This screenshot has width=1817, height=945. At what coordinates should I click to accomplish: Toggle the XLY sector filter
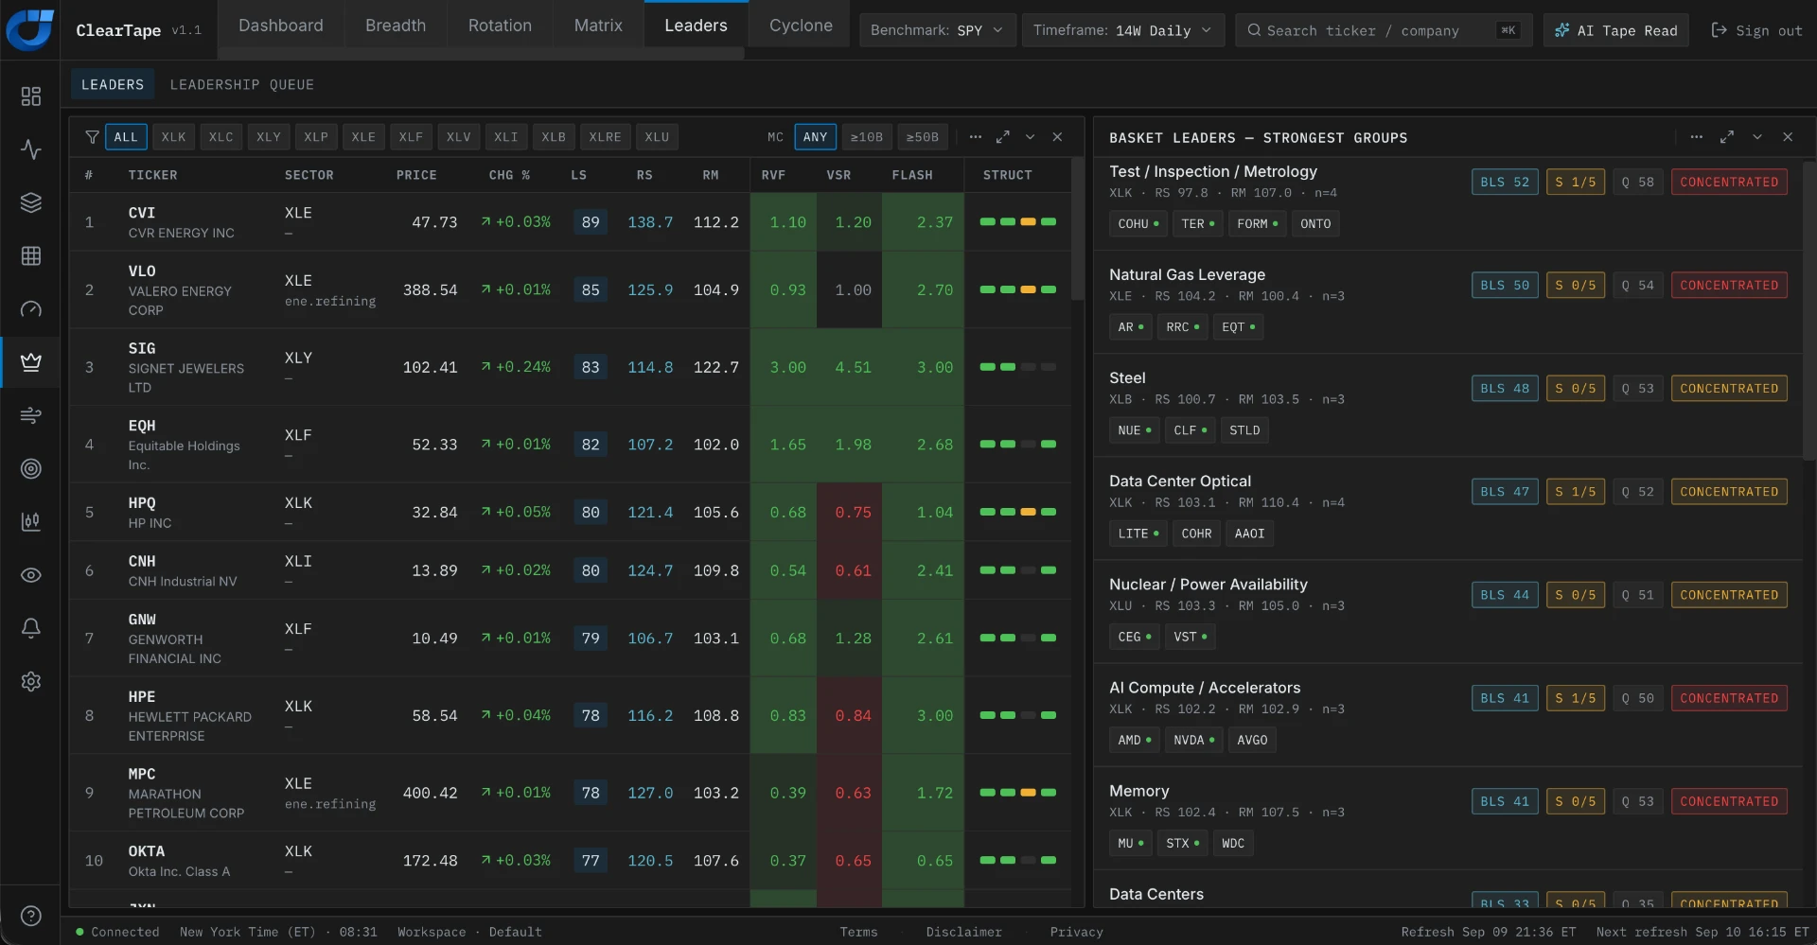coord(269,137)
